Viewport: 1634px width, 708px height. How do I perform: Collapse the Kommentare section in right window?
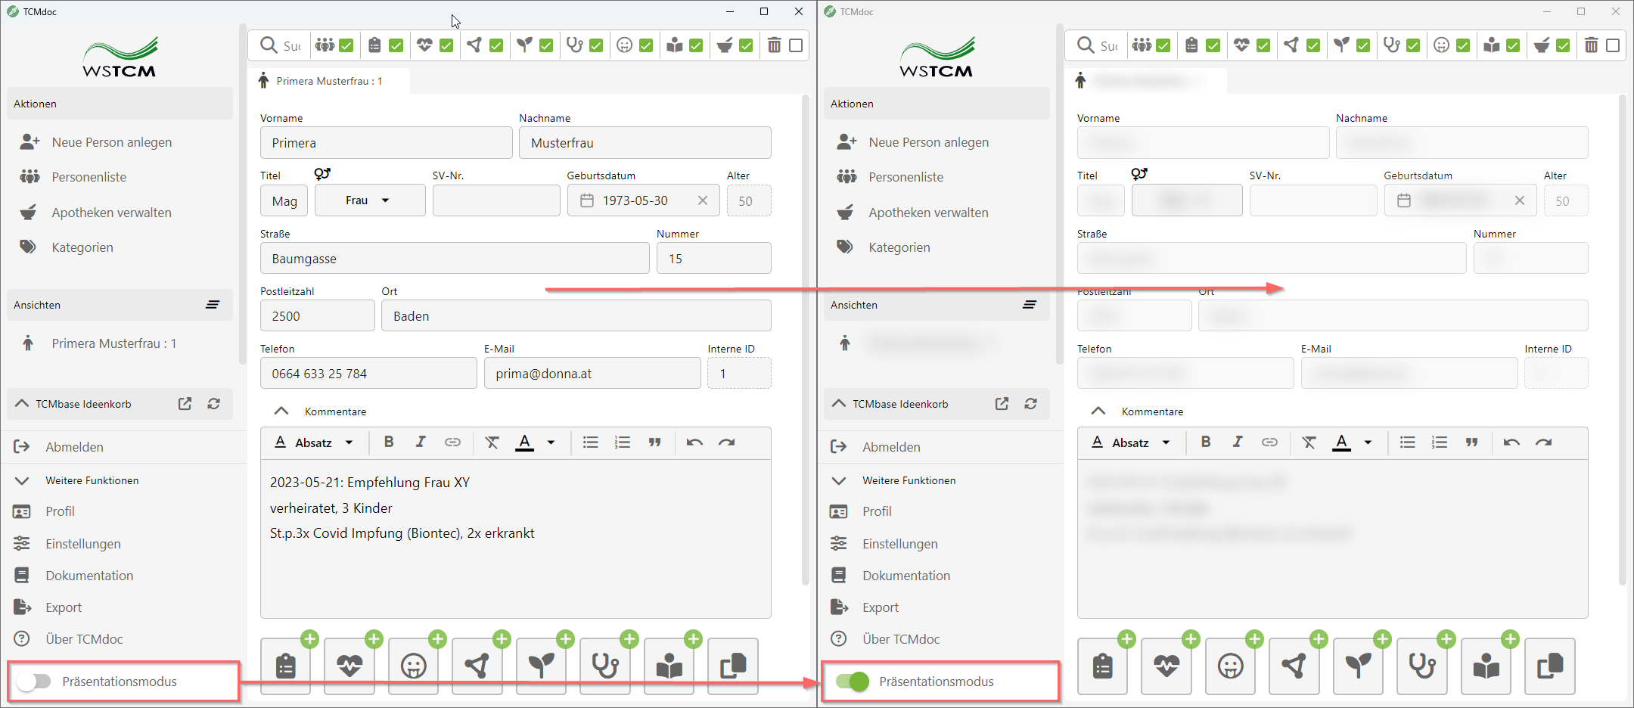pyautogui.click(x=1098, y=411)
